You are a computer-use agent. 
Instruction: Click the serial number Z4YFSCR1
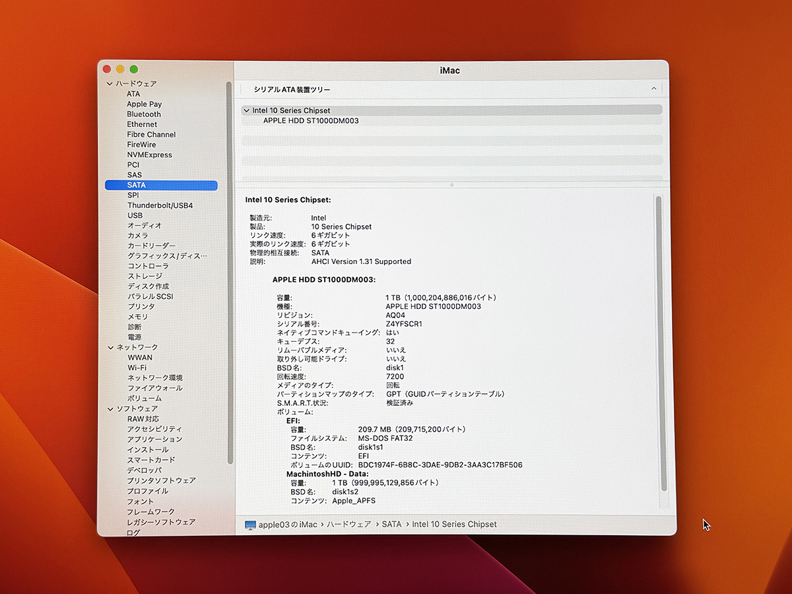click(x=404, y=324)
